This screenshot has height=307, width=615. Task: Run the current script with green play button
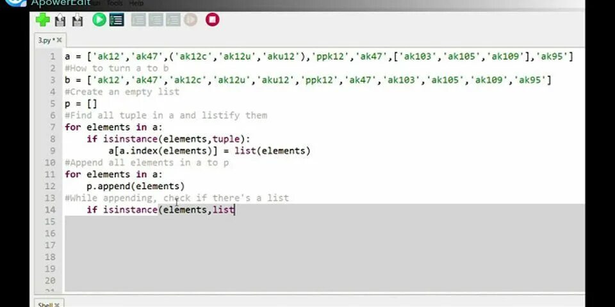[99, 20]
